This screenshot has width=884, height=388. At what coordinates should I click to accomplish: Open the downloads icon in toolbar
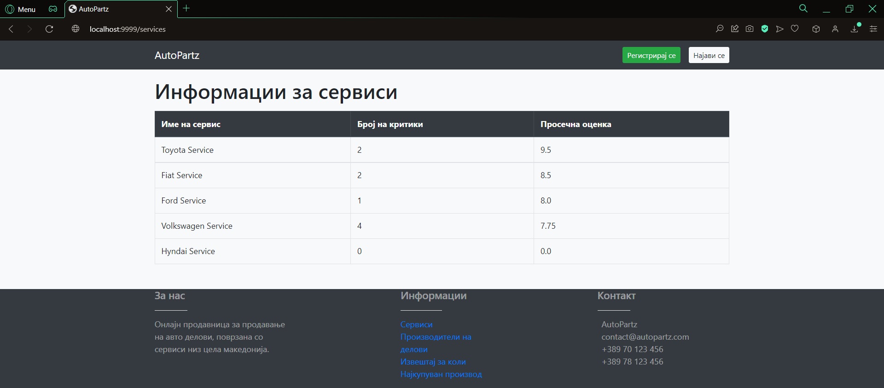click(x=855, y=29)
